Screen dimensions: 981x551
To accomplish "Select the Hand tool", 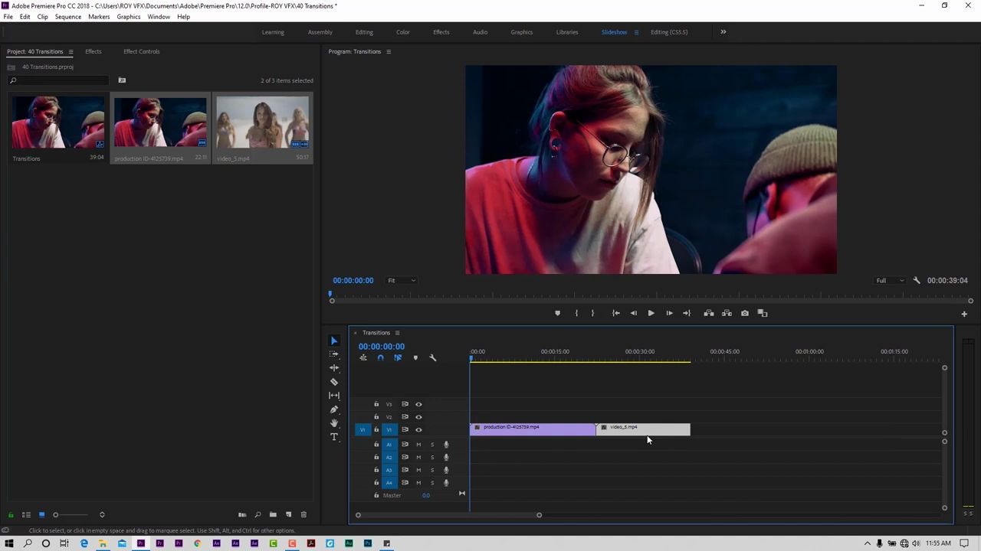I will click(x=334, y=423).
